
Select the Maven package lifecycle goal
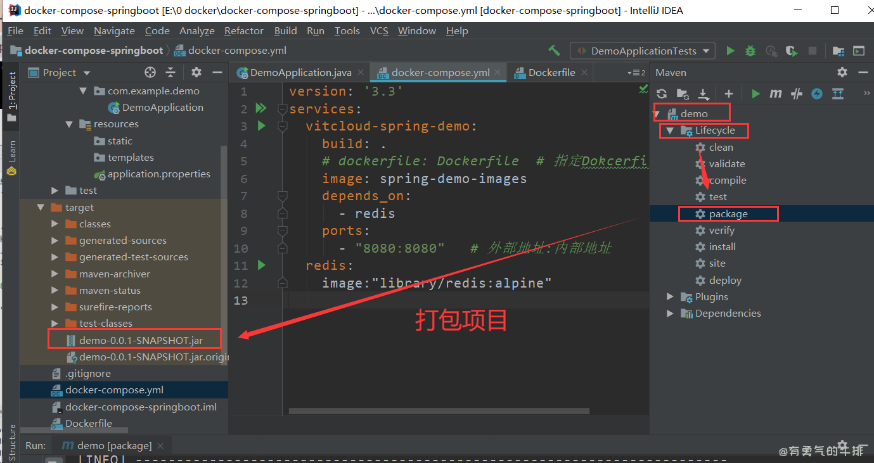(728, 213)
